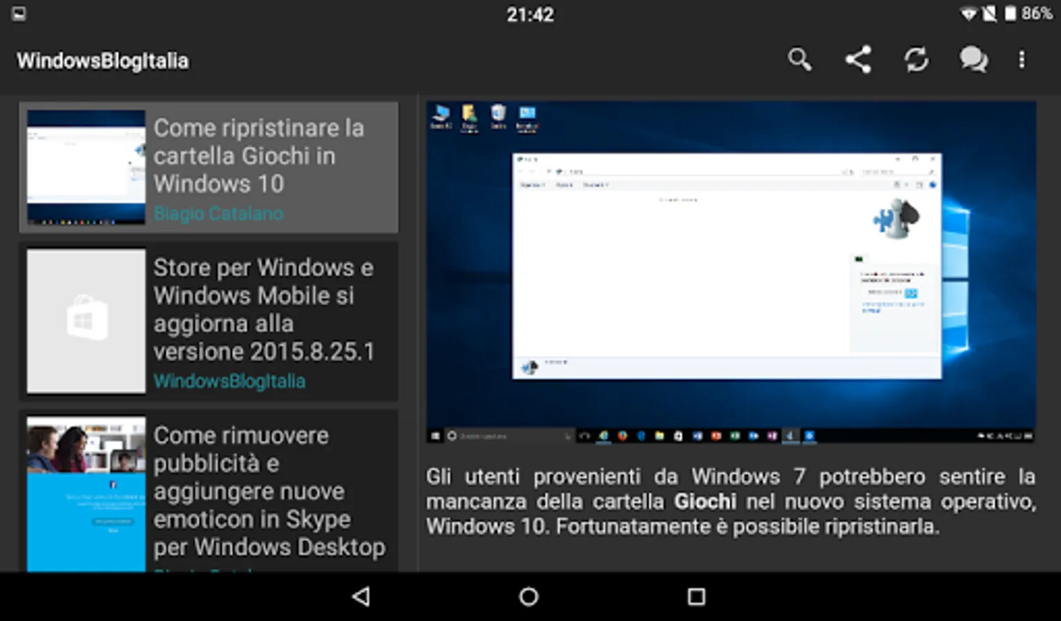Tap the Android back button
The height and width of the screenshot is (621, 1061).
pos(361,597)
